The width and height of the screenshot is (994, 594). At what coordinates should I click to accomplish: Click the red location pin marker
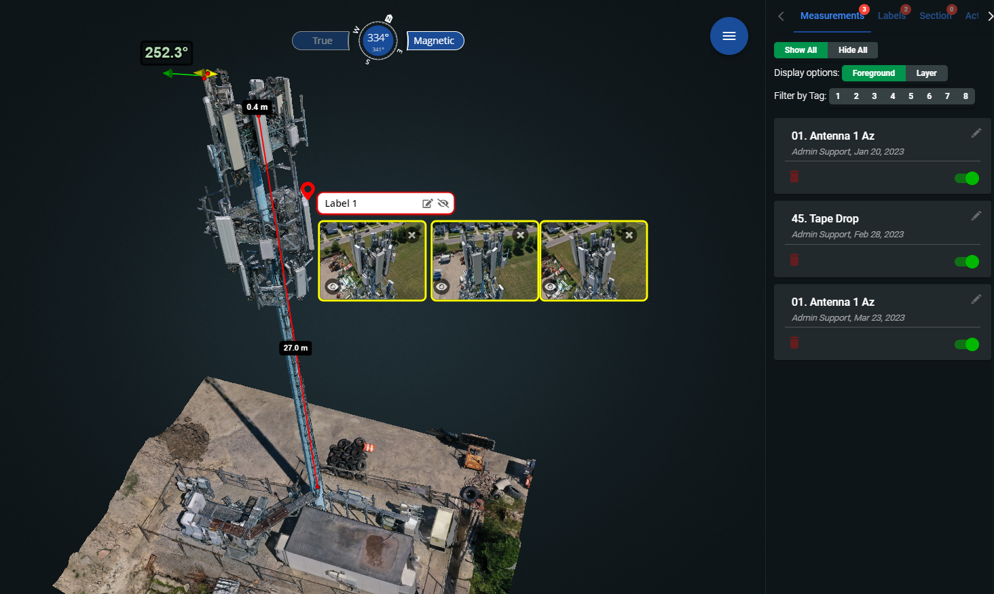tap(308, 190)
